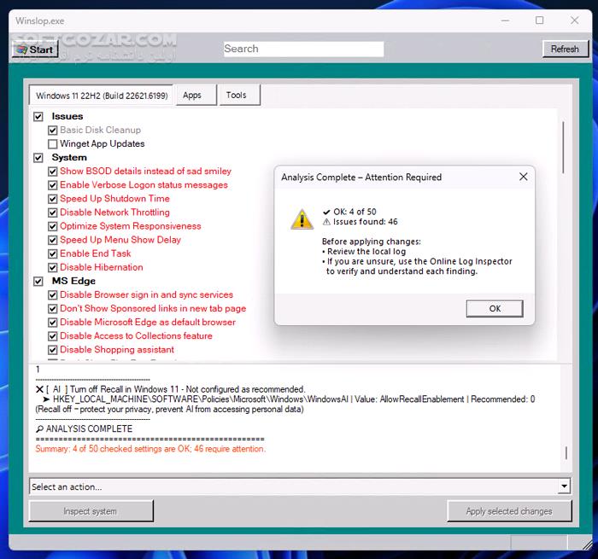Close the Analysis Complete dialog
598x559 pixels.
tap(523, 178)
